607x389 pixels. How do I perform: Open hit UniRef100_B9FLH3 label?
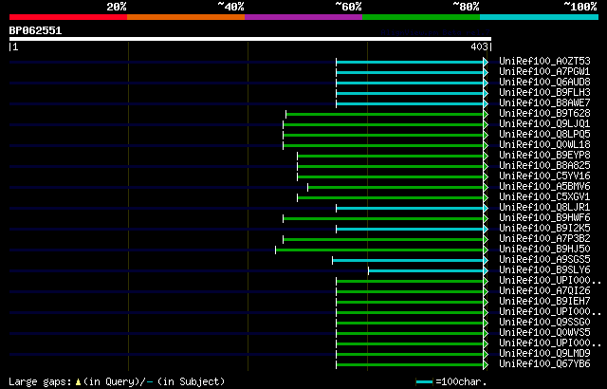[544, 93]
